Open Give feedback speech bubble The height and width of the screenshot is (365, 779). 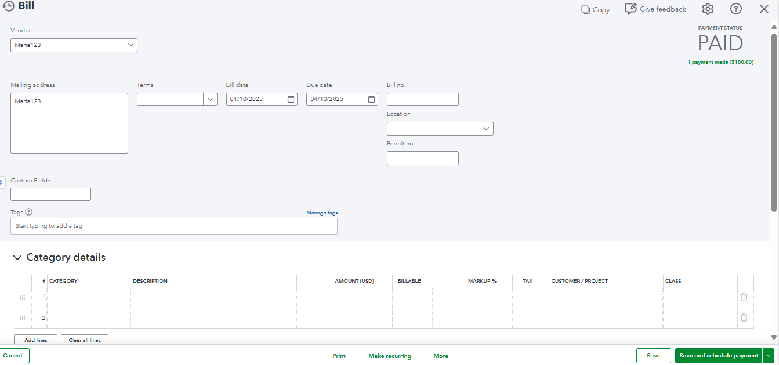click(631, 9)
